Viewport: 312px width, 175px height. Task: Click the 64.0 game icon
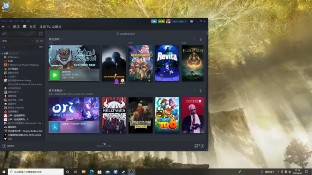point(5,61)
